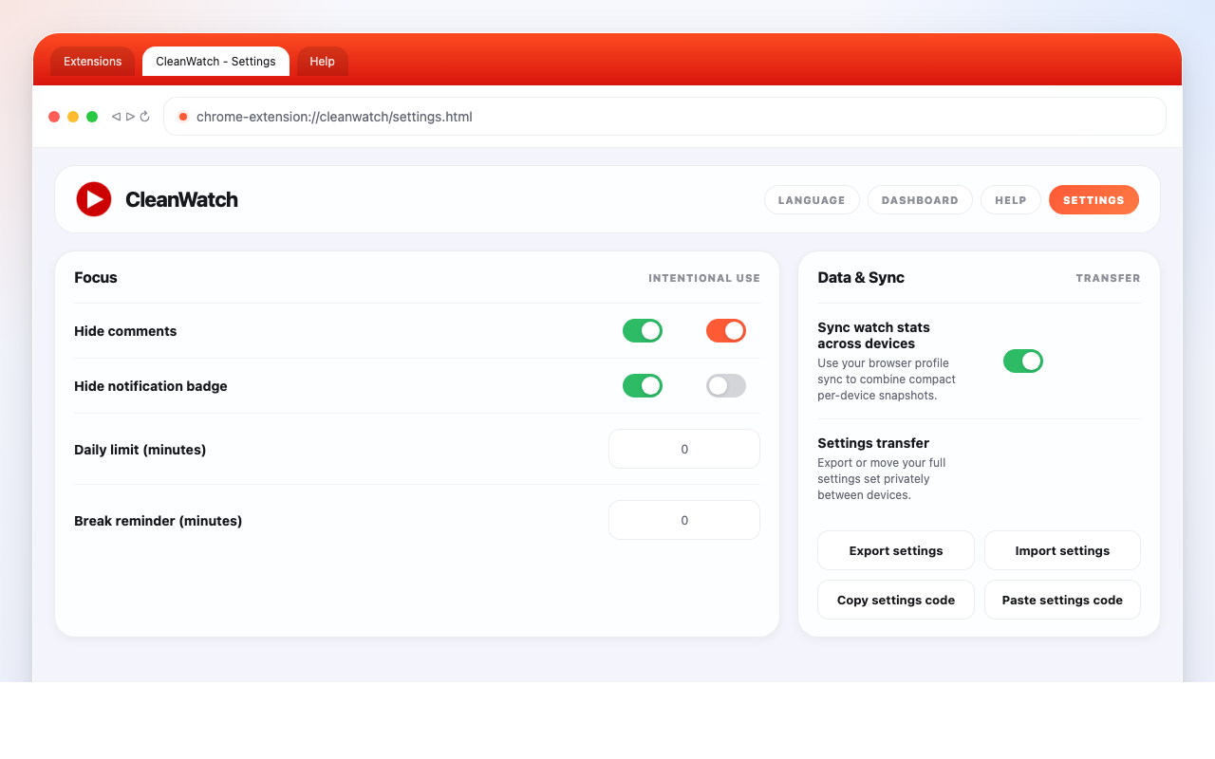This screenshot has height=759, width=1215.
Task: Switch to the Extensions browser tab
Action: [x=92, y=62]
